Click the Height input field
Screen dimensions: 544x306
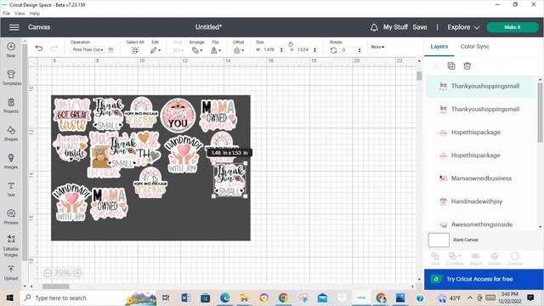[304, 50]
